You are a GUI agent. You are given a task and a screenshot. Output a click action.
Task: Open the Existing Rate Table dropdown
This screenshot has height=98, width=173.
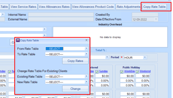pos(86,76)
